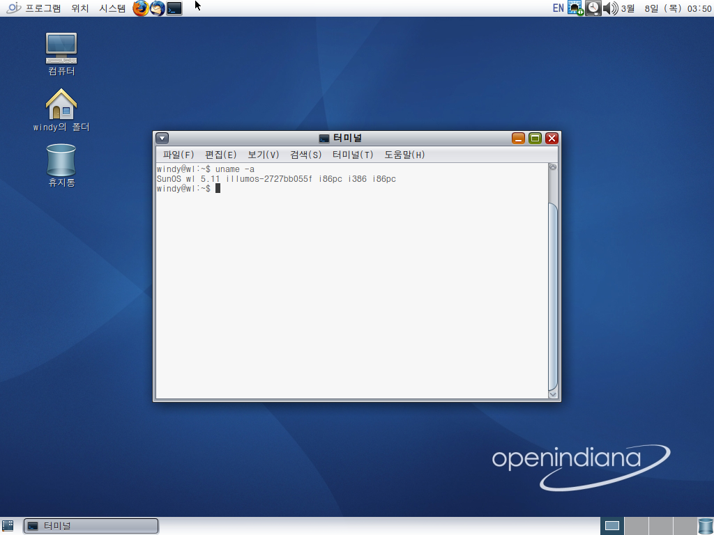The height and width of the screenshot is (535, 714).
Task: Open the 편집(E) menu
Action: pyautogui.click(x=221, y=155)
